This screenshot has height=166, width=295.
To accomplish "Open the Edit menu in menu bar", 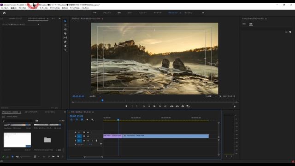I will [13, 8].
